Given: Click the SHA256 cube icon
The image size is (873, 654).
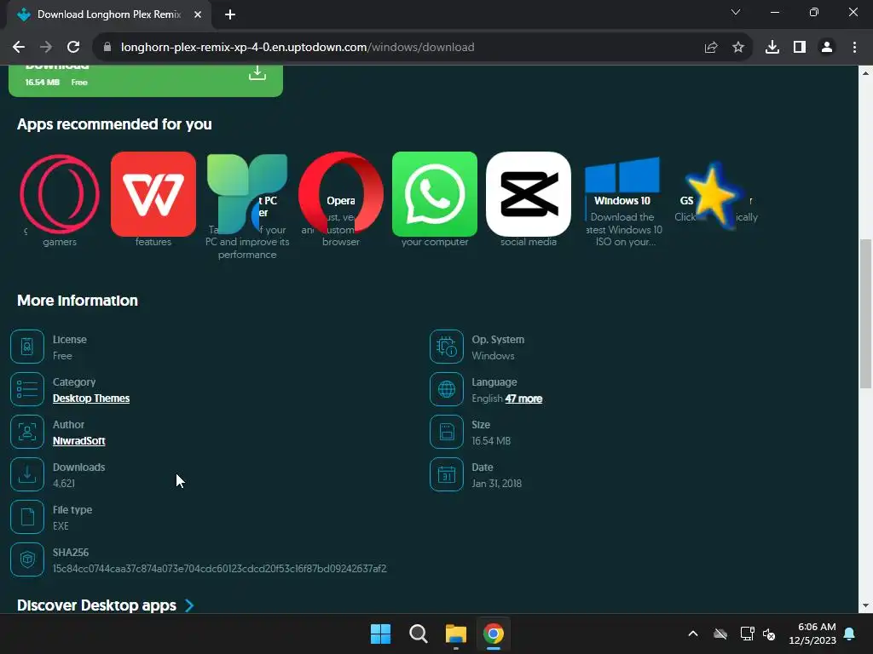Looking at the screenshot, I should (x=27, y=559).
